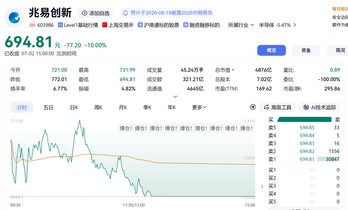Select the 日K chart tab
The width and height of the screenshot is (348, 210).
74,108
